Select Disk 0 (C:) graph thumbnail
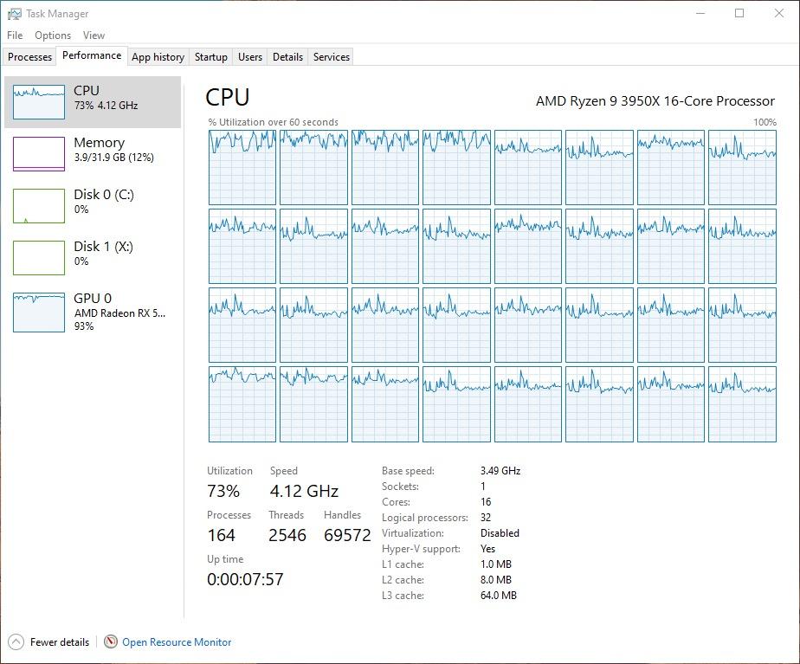 39,206
